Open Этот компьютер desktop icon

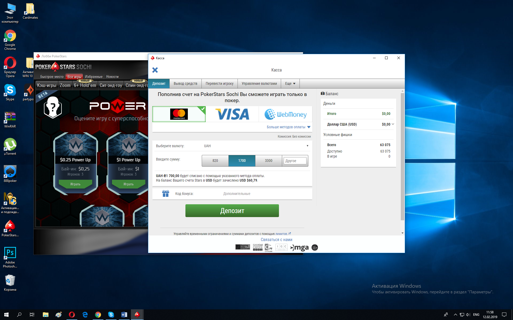[10, 13]
